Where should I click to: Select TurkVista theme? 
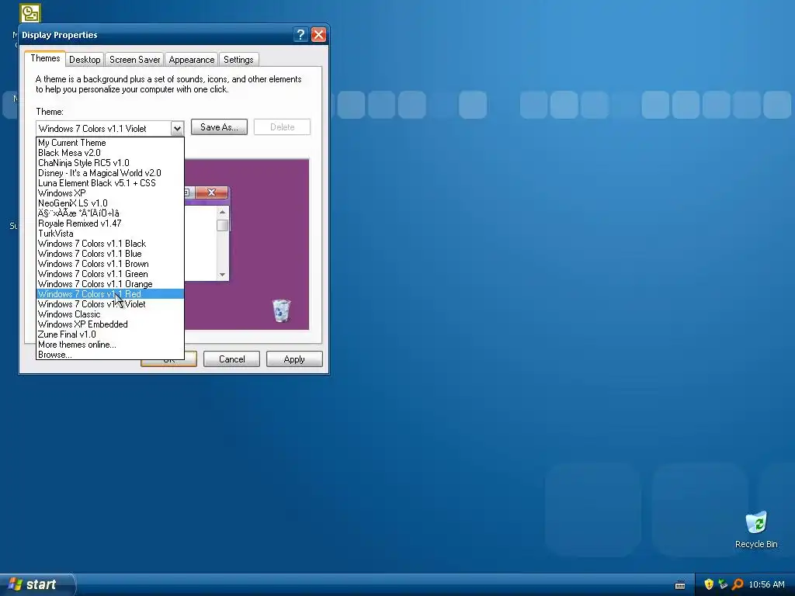(110, 234)
